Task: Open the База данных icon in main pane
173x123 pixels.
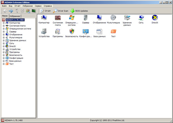Action: (99, 31)
